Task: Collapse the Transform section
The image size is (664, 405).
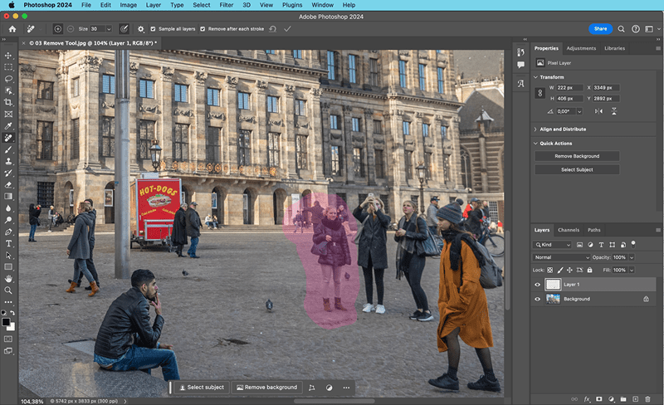Action: [x=535, y=77]
